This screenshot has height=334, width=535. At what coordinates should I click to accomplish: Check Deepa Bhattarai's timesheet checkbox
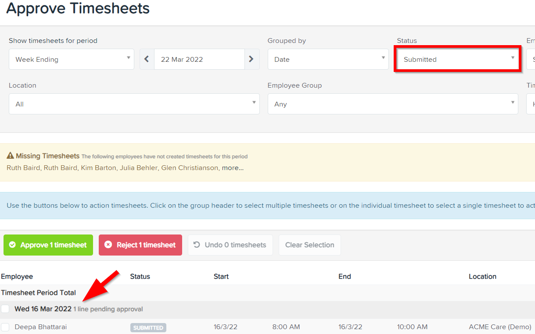click(5, 327)
